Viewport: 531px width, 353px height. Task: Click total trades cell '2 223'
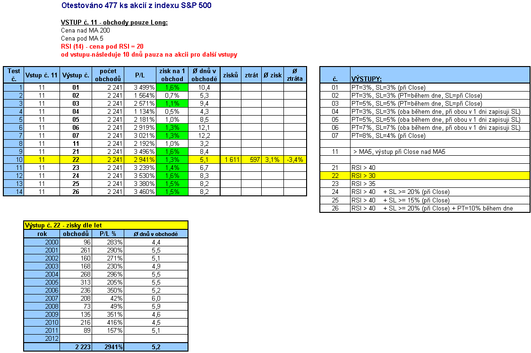click(76, 347)
